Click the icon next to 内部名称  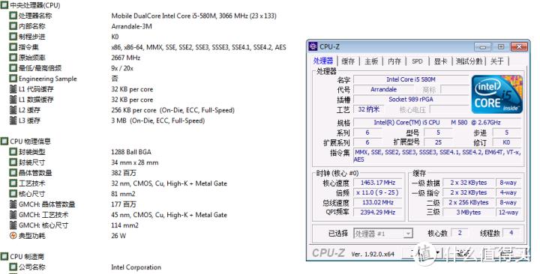click(13, 26)
